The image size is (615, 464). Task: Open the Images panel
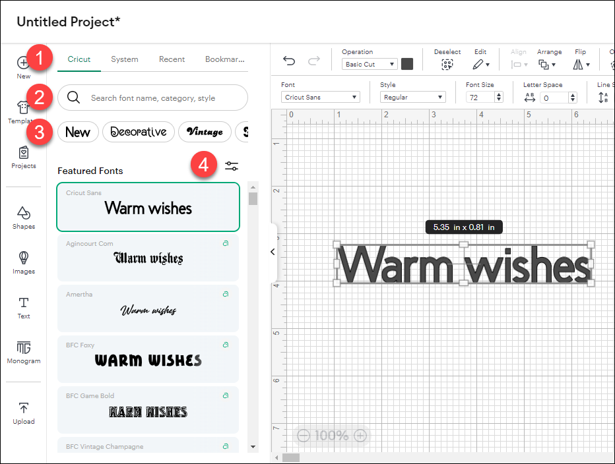point(24,262)
